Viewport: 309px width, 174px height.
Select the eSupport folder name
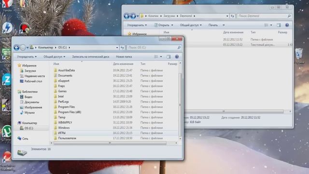pyautogui.click(x=64, y=81)
